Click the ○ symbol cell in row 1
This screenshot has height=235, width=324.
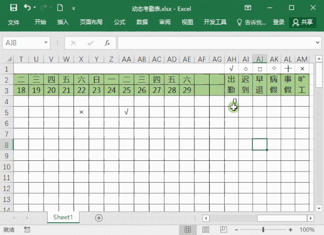tap(246, 69)
